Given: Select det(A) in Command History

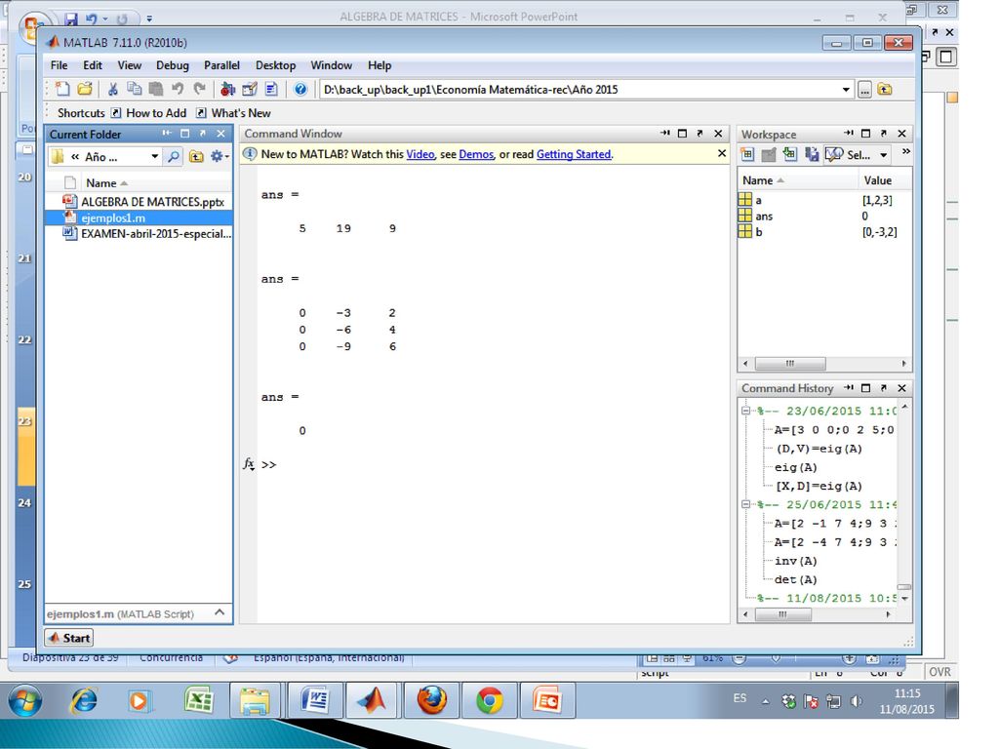Looking at the screenshot, I should tap(796, 579).
